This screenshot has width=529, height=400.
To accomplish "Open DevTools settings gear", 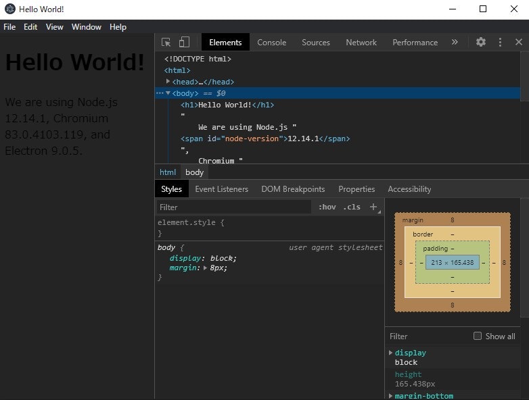I will 481,42.
